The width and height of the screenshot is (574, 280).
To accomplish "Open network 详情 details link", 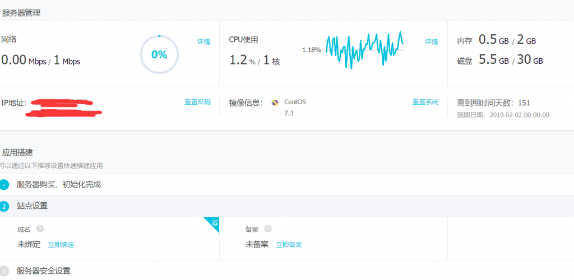I will (203, 42).
